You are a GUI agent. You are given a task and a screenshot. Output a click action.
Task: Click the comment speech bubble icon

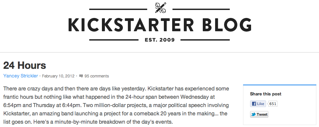tap(81, 76)
